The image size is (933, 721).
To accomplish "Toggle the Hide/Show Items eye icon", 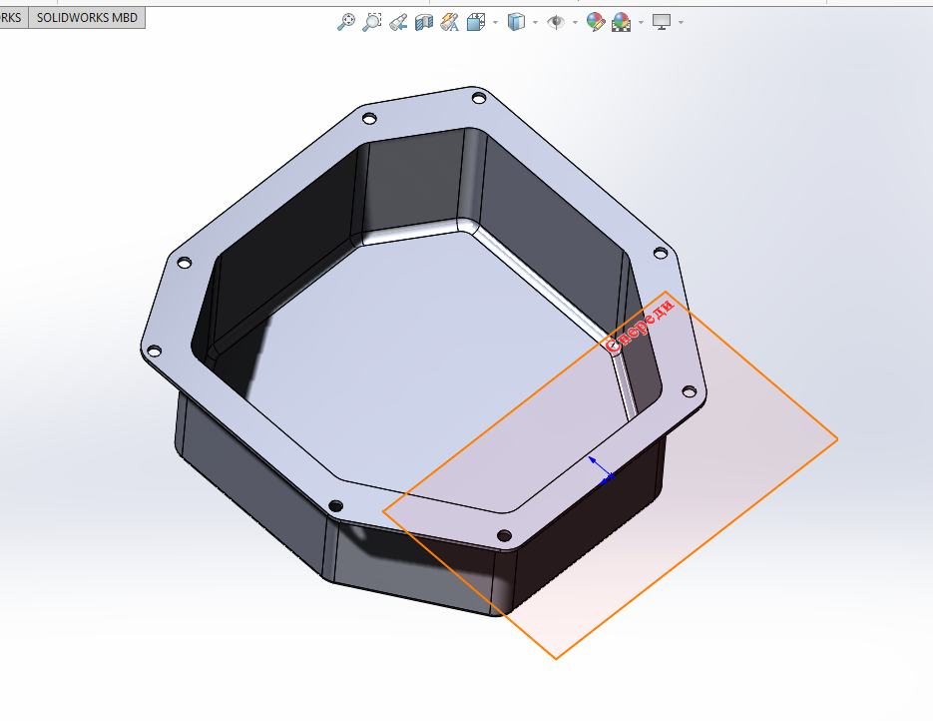I will click(x=556, y=22).
